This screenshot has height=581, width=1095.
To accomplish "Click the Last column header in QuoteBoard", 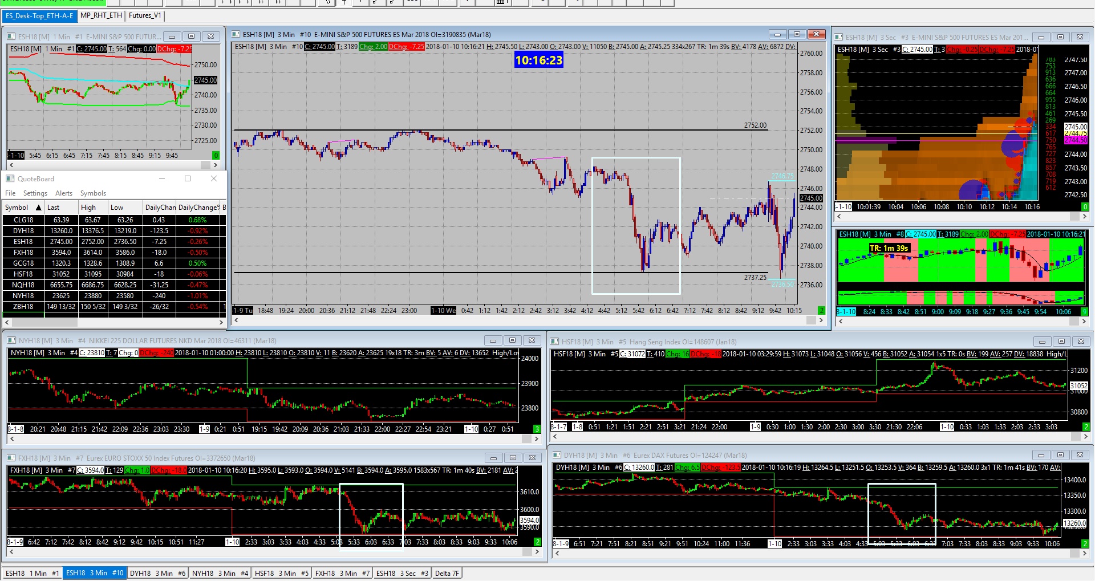I will 60,208.
